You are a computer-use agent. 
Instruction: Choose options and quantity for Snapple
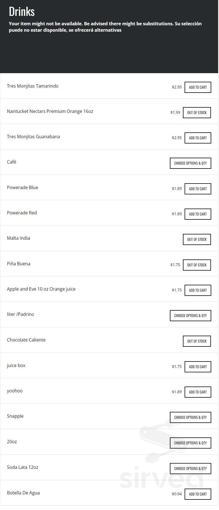tap(190, 417)
